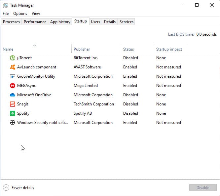
Task: Click the Disable button
Action: point(203,188)
